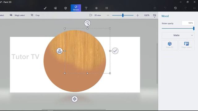The image size is (198, 111).
Task: Toggle 3D view
Action: 95,15
